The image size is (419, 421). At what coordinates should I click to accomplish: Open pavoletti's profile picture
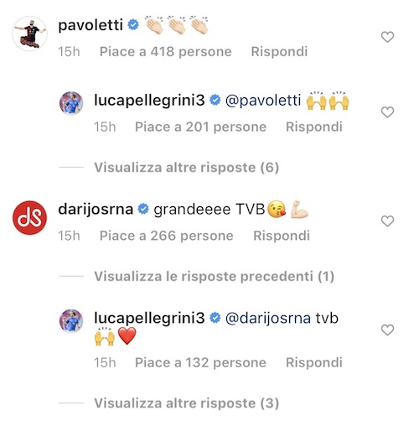tap(30, 34)
